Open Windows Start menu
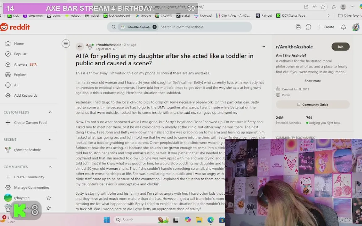Screen dimensions: 362x226 107,220
